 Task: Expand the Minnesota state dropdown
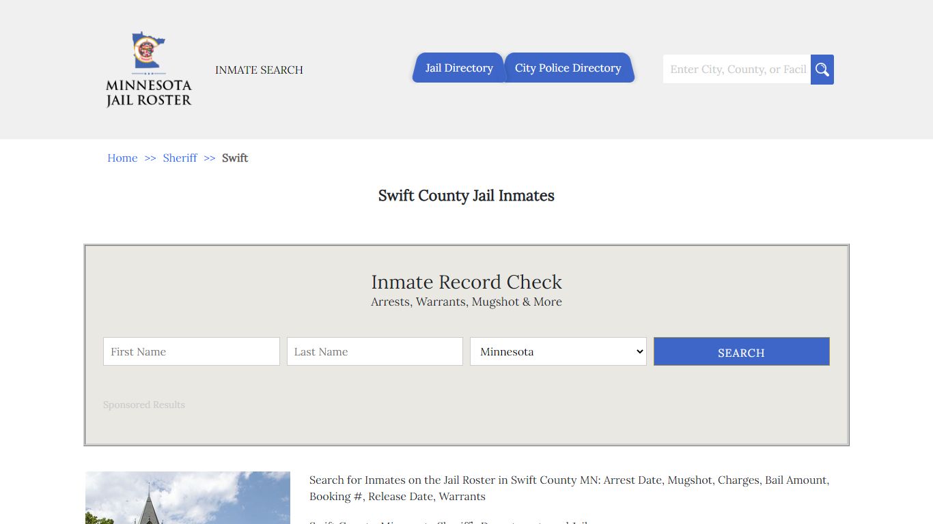(558, 351)
